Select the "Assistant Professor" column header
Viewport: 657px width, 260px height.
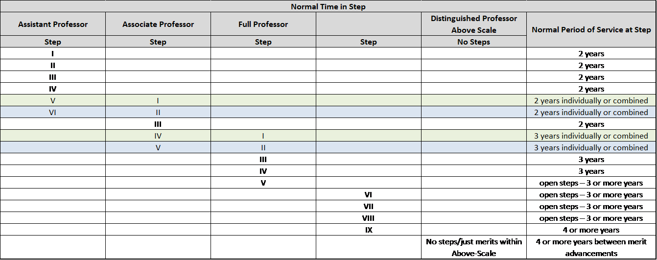pyautogui.click(x=53, y=24)
